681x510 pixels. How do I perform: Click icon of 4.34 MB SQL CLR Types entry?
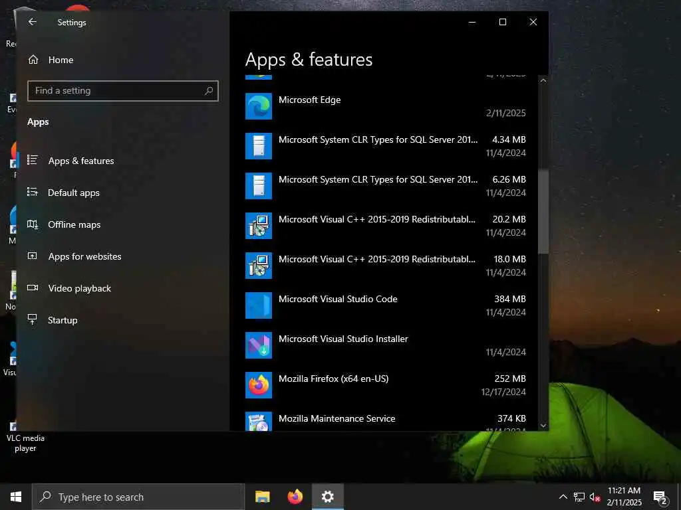click(x=259, y=146)
